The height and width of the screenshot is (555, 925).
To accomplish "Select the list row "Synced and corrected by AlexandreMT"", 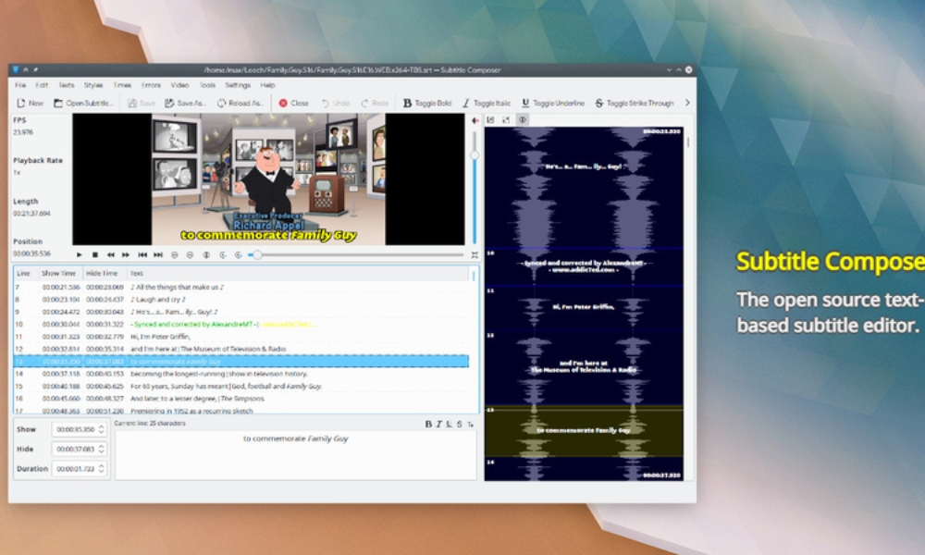I will point(241,325).
